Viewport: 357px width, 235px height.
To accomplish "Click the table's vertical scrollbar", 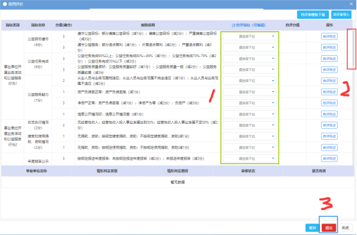I will point(353,49).
